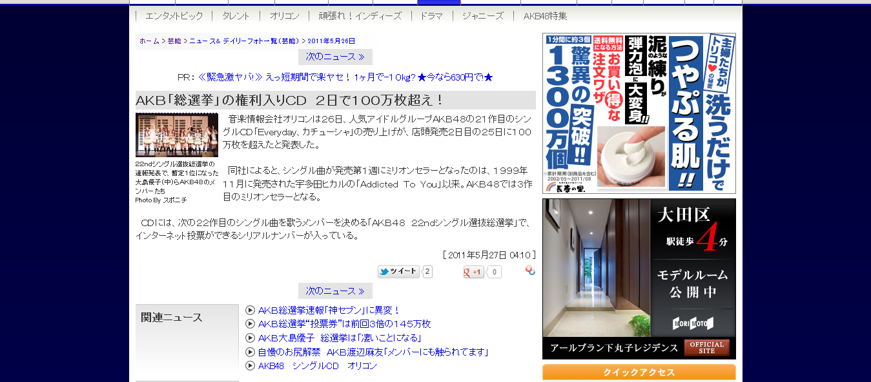The width and height of the screenshot is (871, 382).
Task: Click the tweet count bubble showing 2
Action: (x=427, y=272)
